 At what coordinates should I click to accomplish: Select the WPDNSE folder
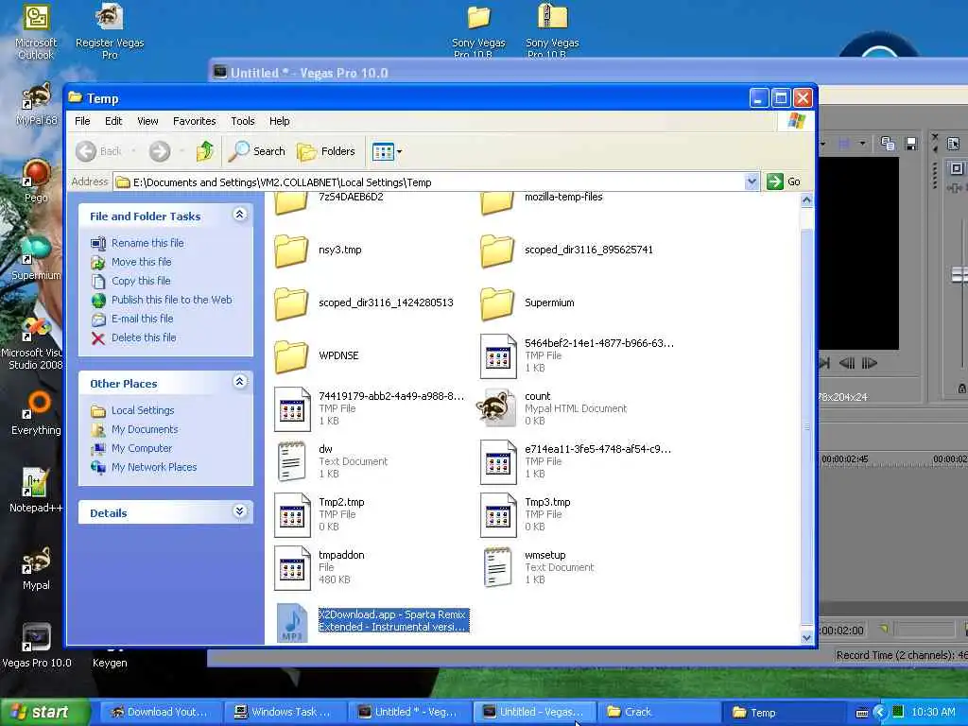tap(316, 355)
